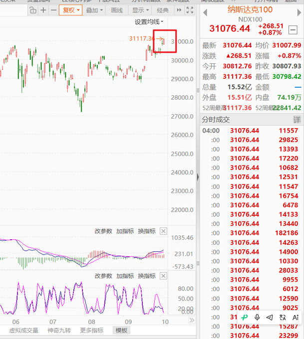Click the 均价 31007.99 value
This screenshot has height=339, width=304.
point(287,45)
